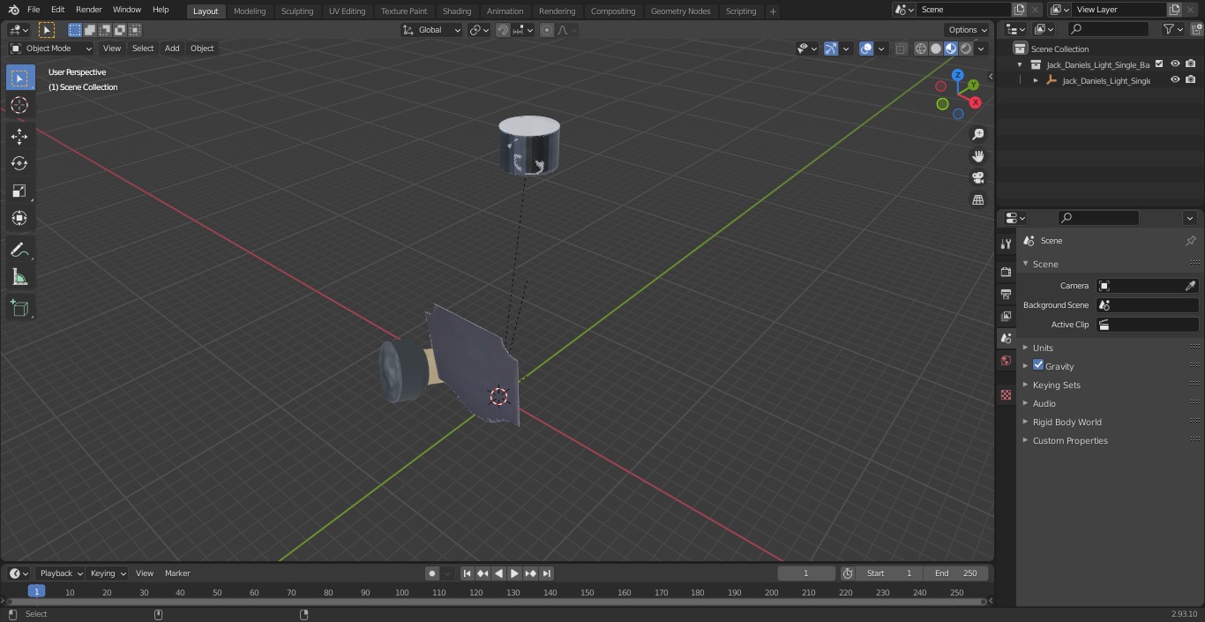Switch to rendered viewport shading

coord(966,49)
